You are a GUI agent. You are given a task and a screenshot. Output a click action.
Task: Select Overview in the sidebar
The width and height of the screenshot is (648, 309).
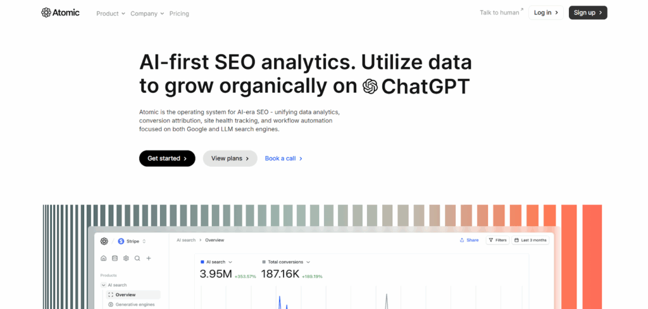pos(125,294)
